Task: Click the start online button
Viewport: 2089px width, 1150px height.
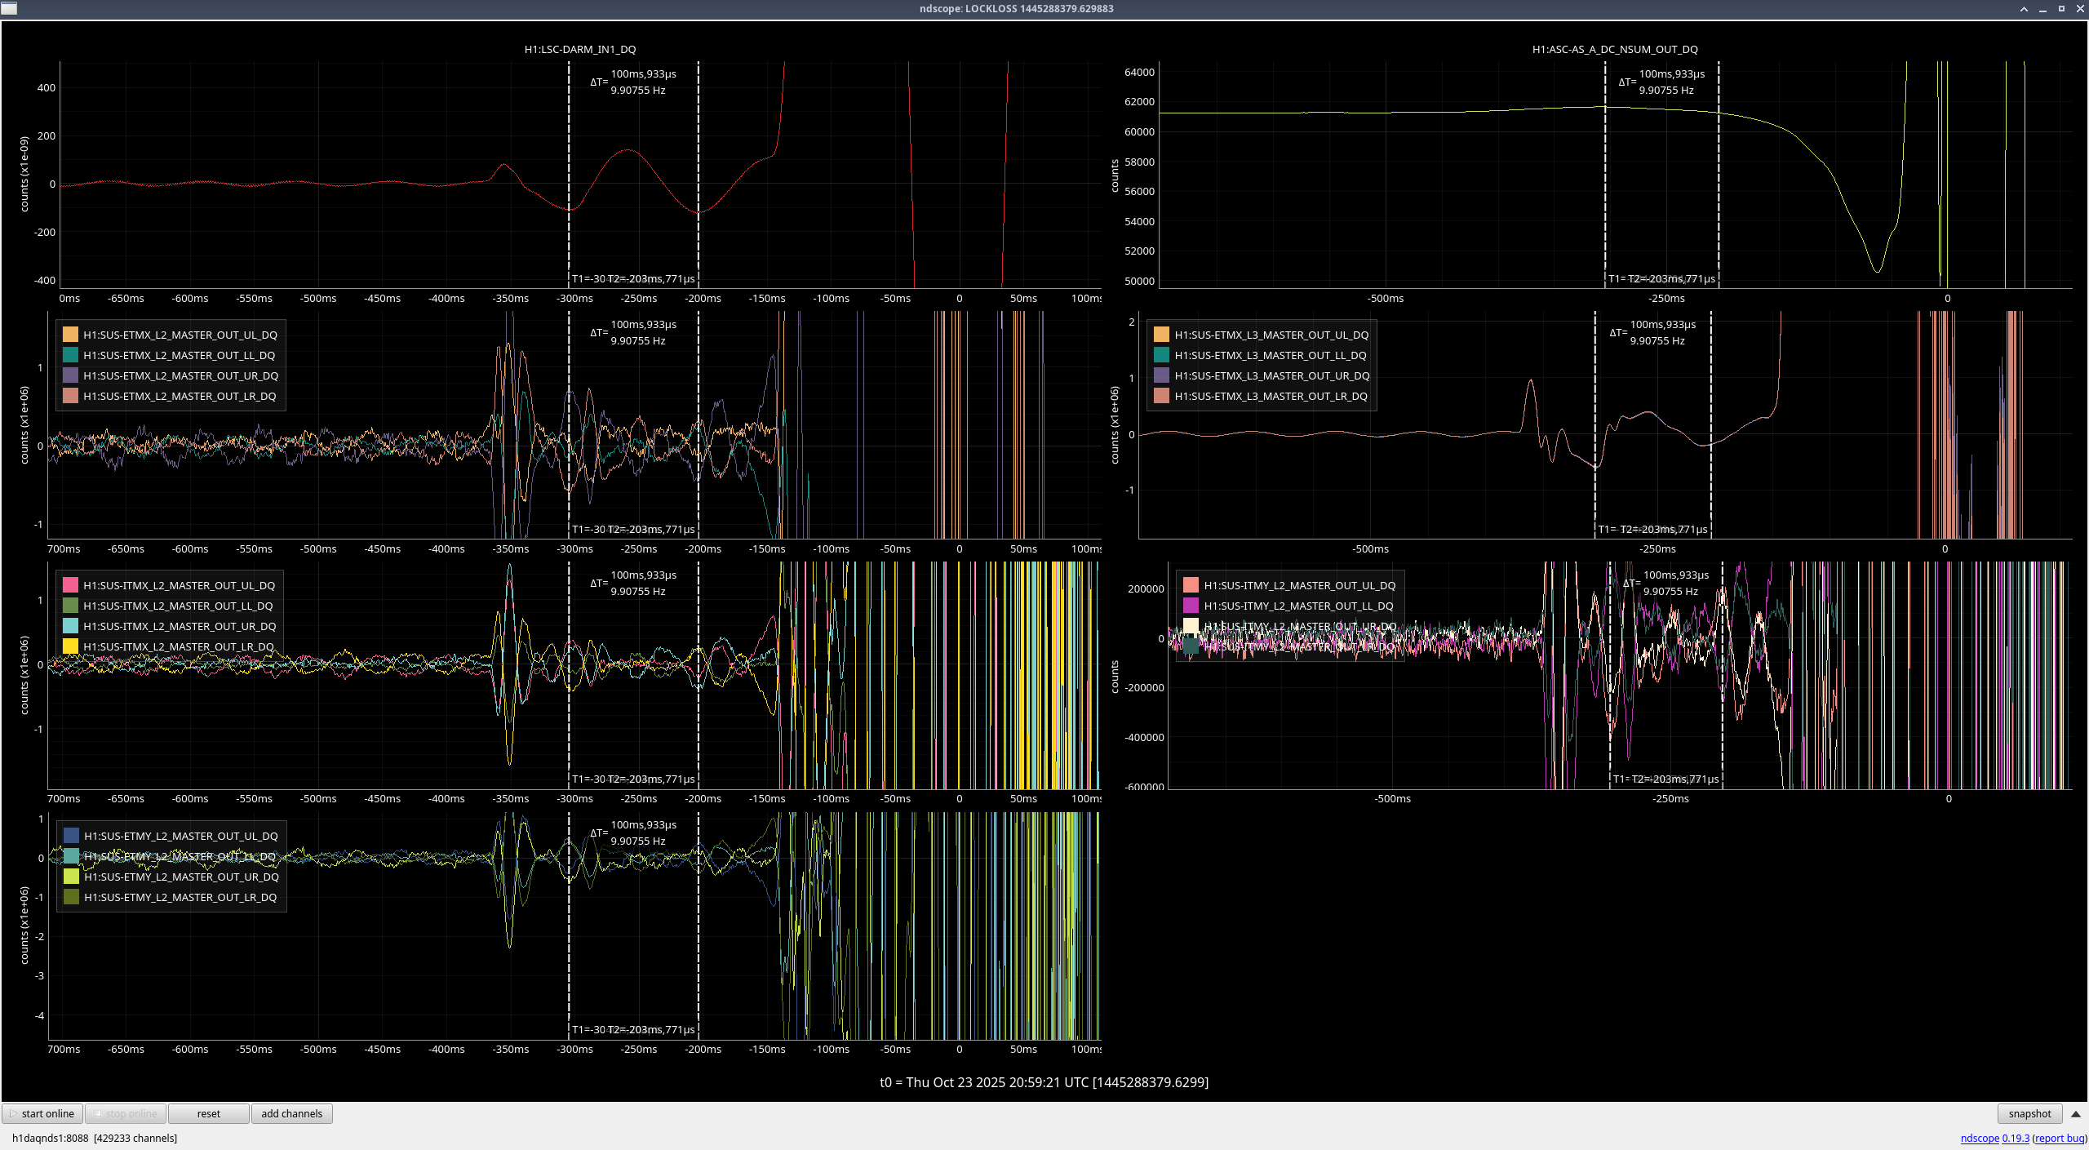Action: pos(42,1113)
